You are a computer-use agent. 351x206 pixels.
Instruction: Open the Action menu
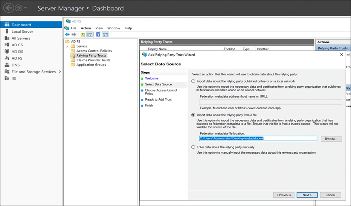(x=86, y=28)
